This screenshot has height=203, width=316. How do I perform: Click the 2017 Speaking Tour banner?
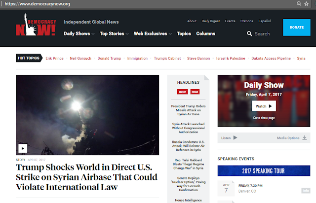(264, 171)
